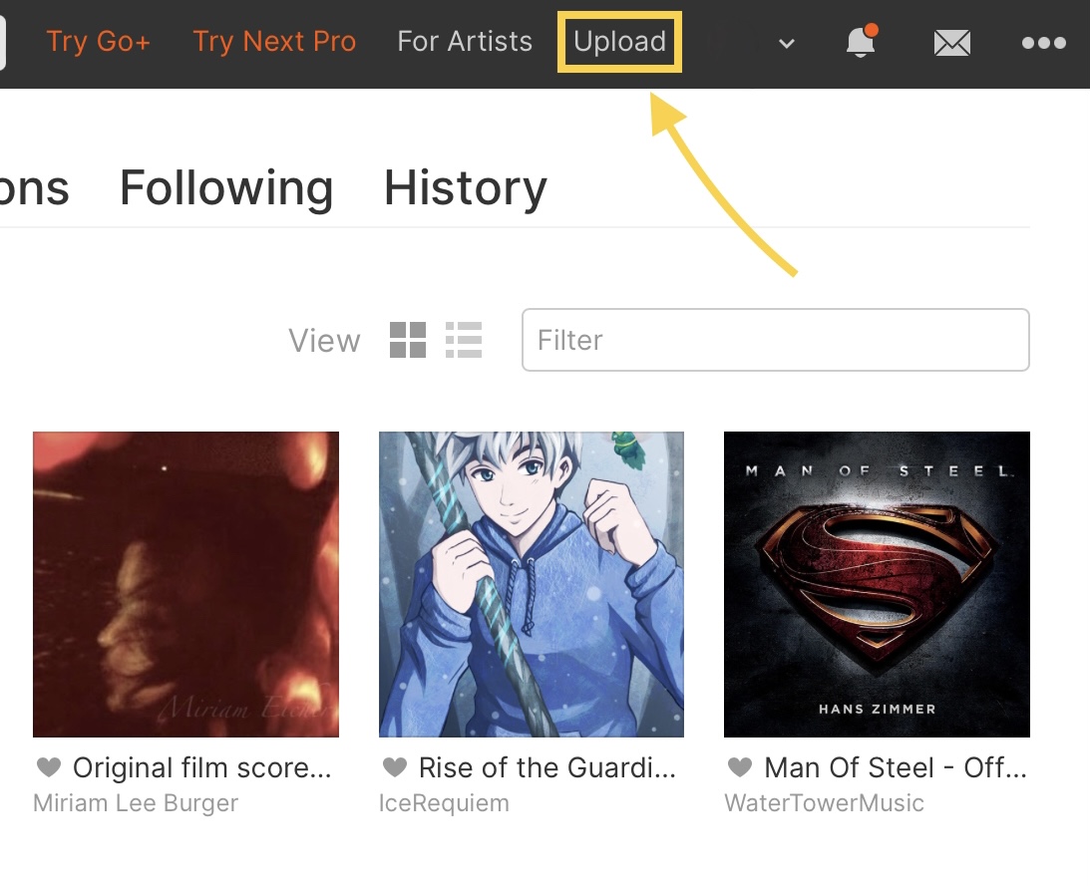
Task: Open the History tab
Action: (x=465, y=188)
